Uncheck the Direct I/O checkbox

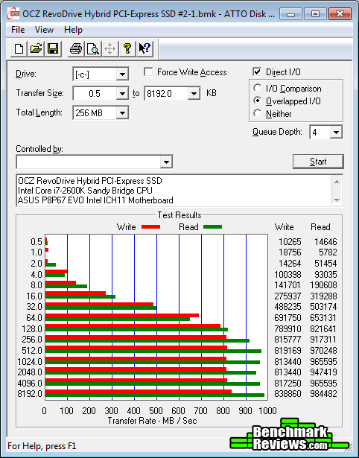257,71
